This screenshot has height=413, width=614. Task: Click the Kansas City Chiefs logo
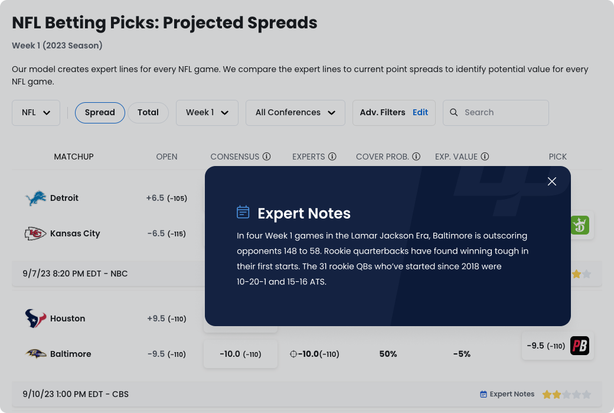[35, 233]
